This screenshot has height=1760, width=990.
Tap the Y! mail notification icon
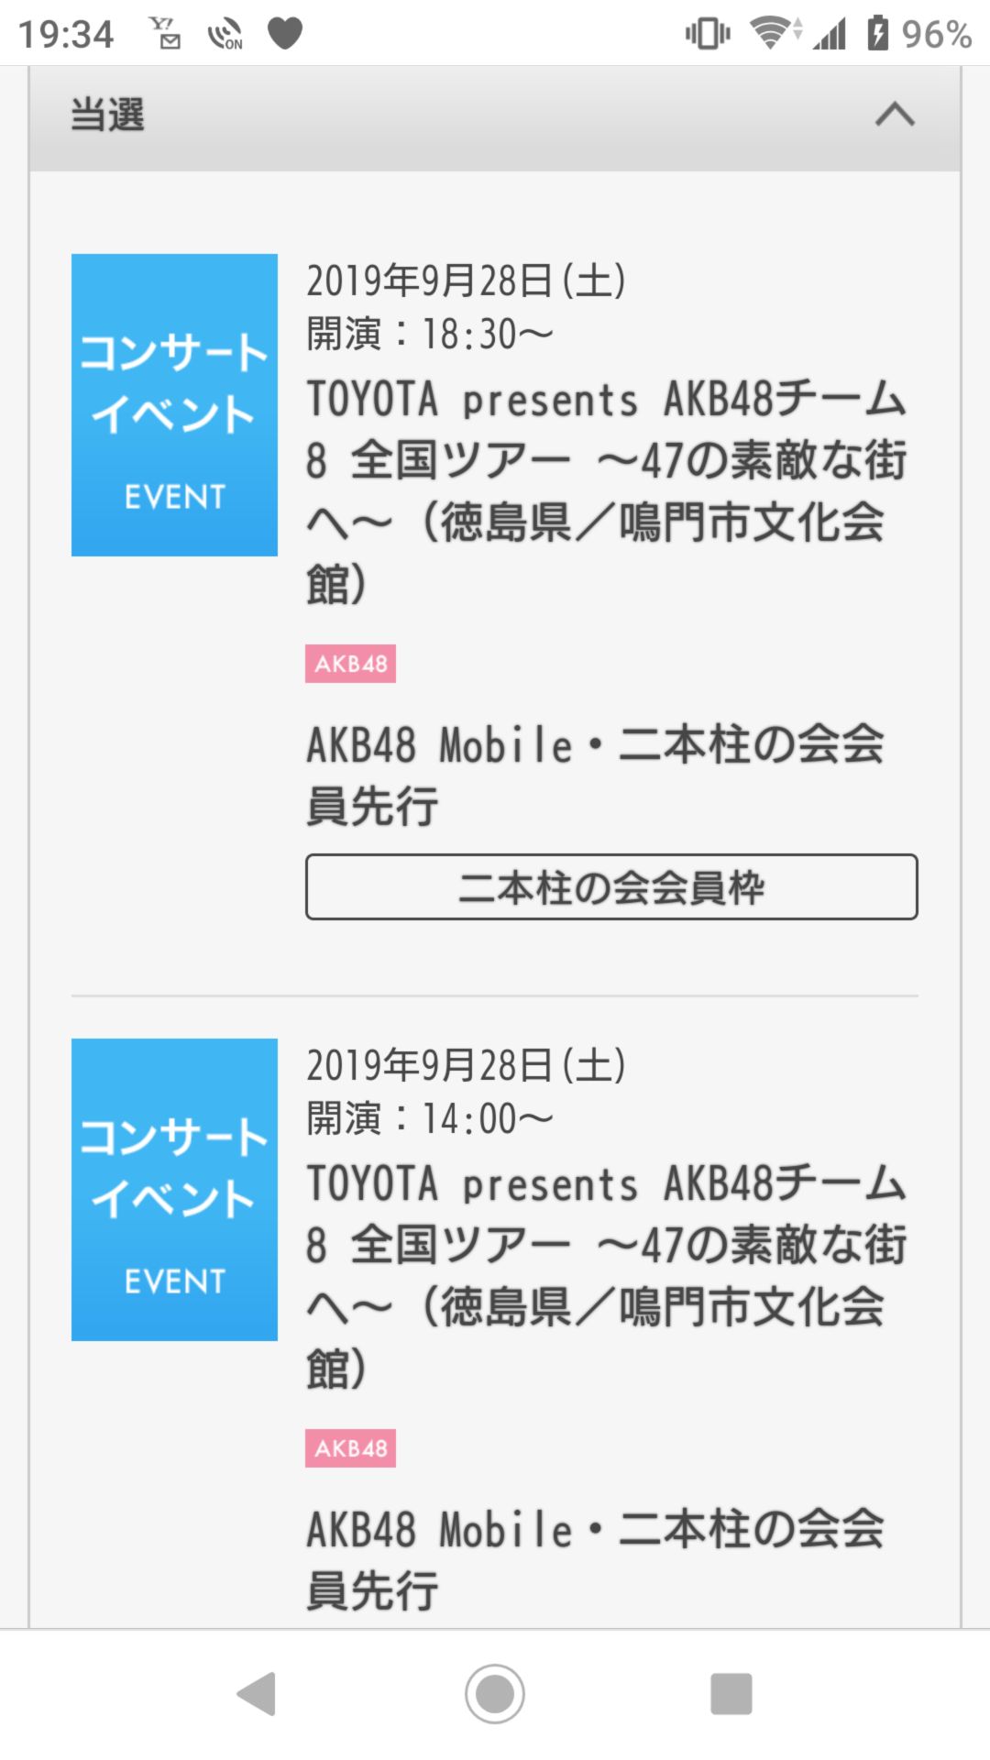pyautogui.click(x=166, y=34)
